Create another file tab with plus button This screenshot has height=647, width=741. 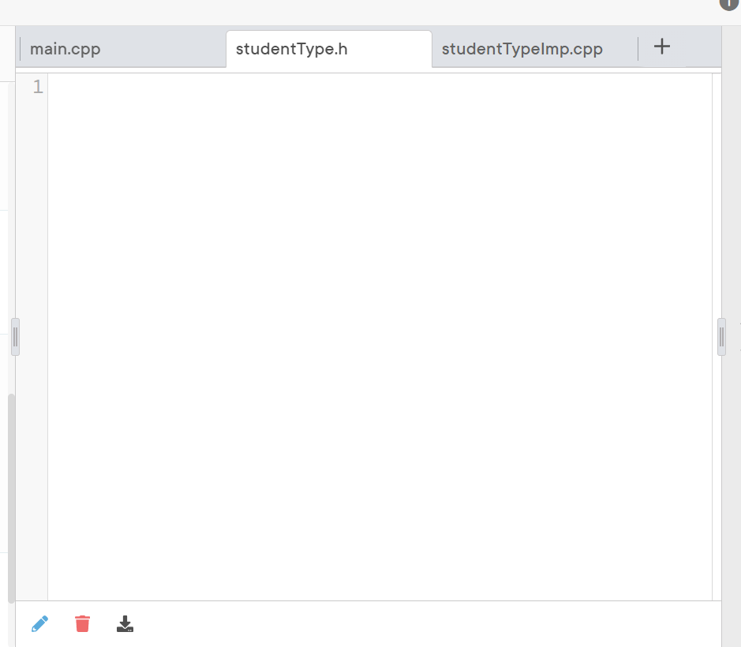point(661,47)
